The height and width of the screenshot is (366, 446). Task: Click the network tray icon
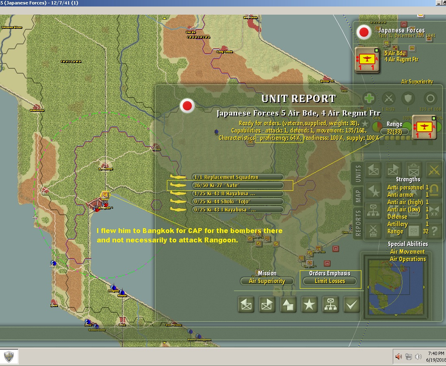click(x=409, y=356)
